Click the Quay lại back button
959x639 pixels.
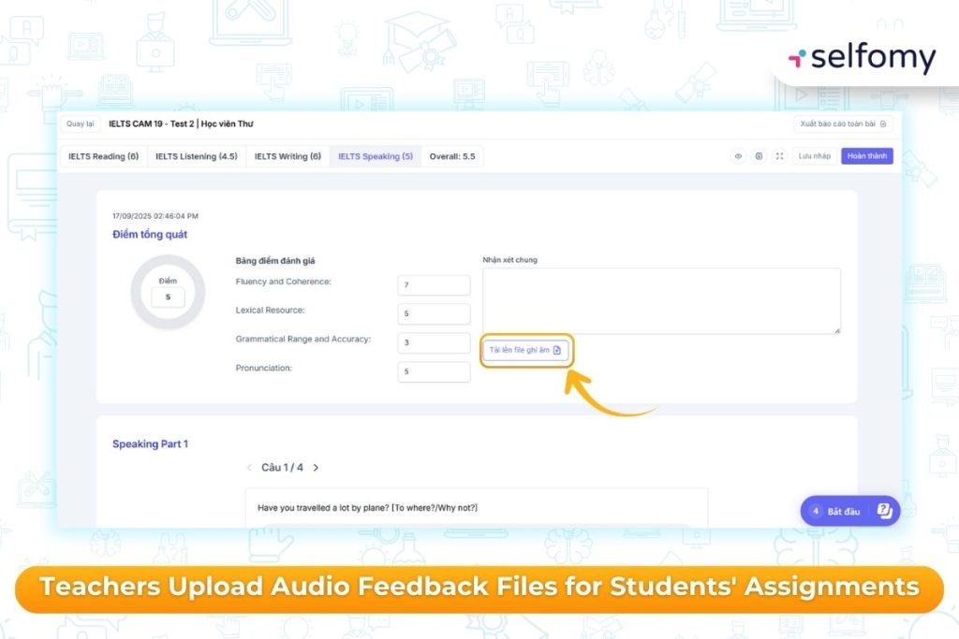tap(81, 123)
